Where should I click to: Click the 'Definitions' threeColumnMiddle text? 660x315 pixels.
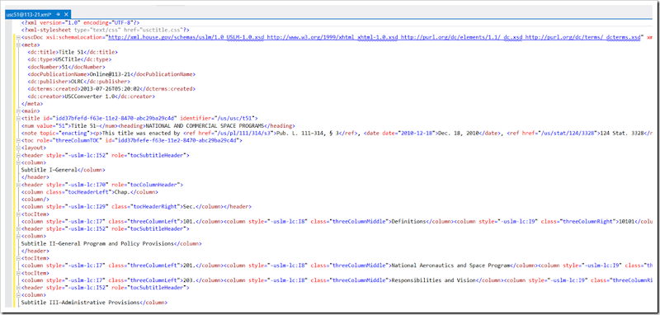(x=408, y=221)
